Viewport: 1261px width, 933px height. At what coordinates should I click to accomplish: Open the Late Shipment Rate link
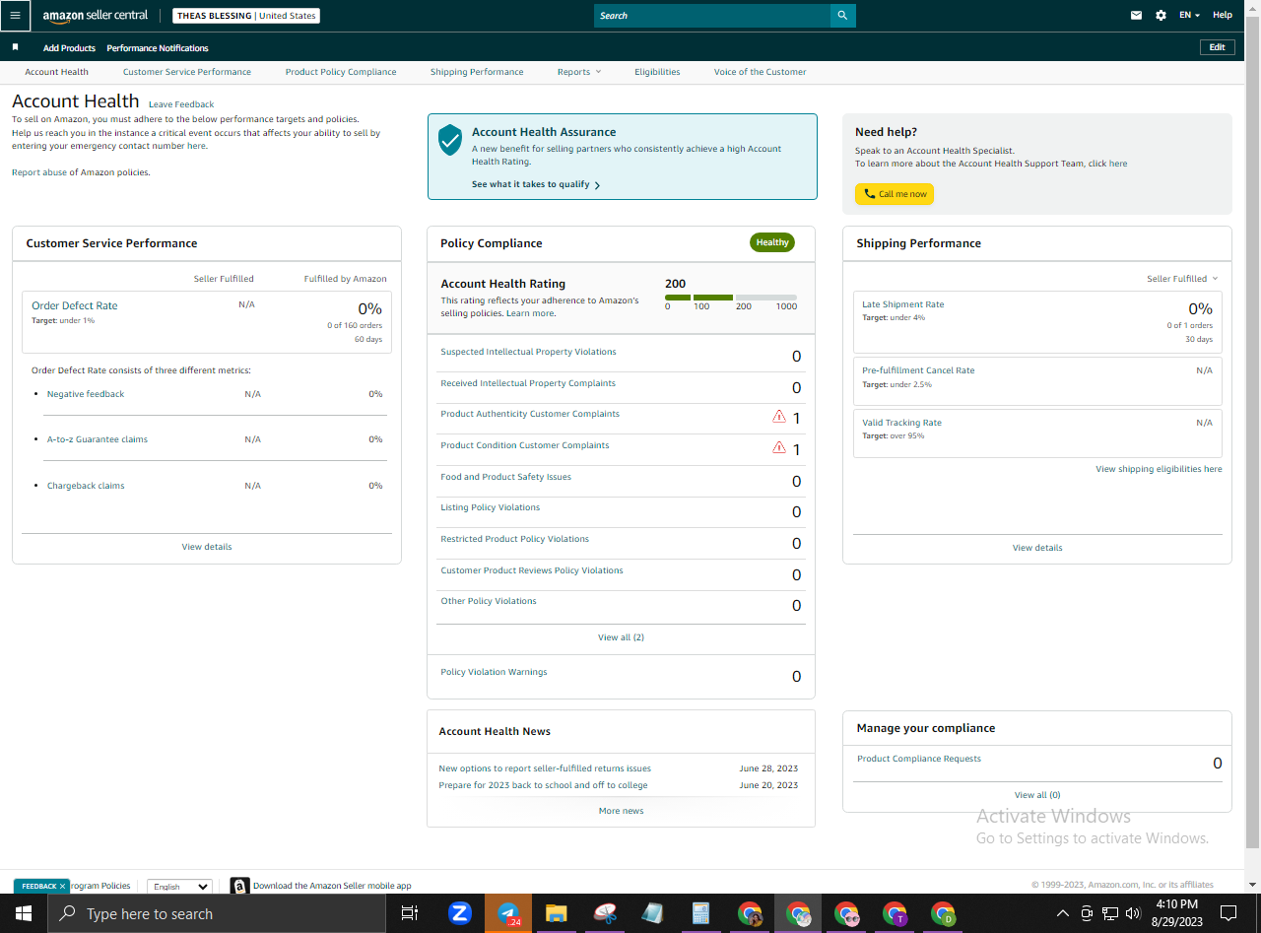(x=902, y=304)
